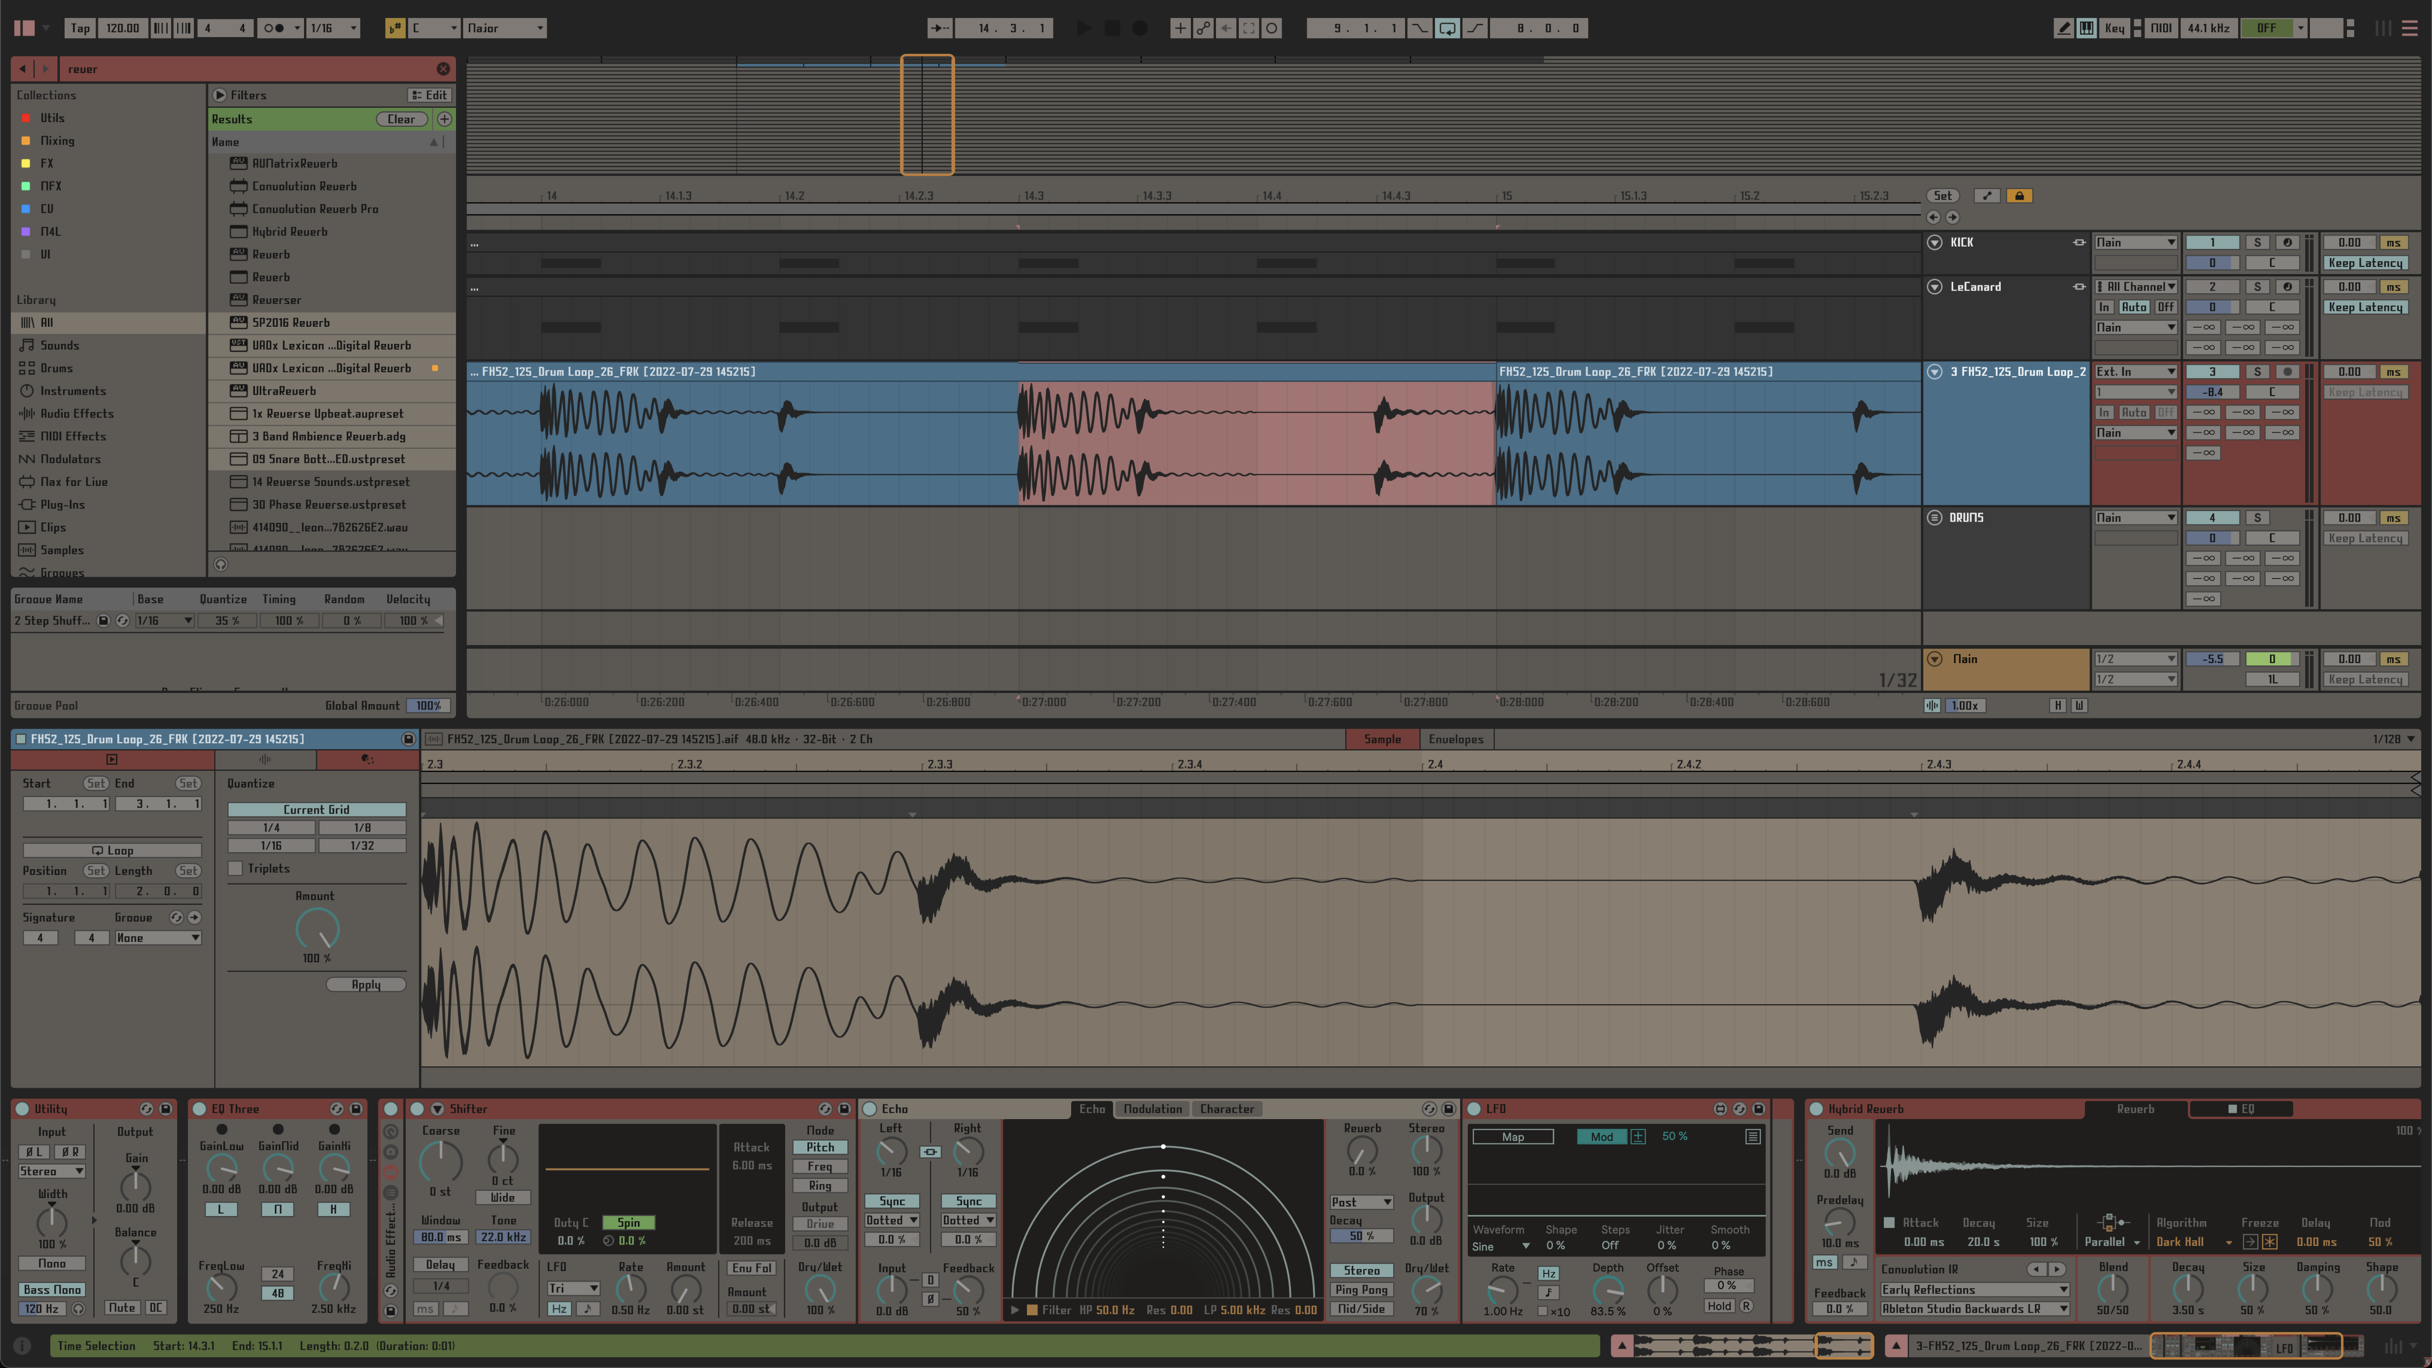Viewport: 2432px width, 1368px height.
Task: Switch to the Envelopes tab
Action: click(x=1455, y=739)
